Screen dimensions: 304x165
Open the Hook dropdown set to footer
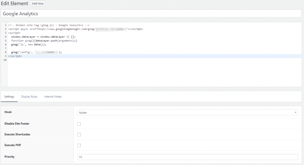click(x=187, y=113)
